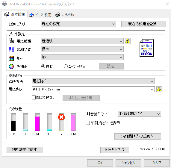The image size is (171, 168).
Task: Click the 初期設定に戻す button
Action: click(25, 150)
